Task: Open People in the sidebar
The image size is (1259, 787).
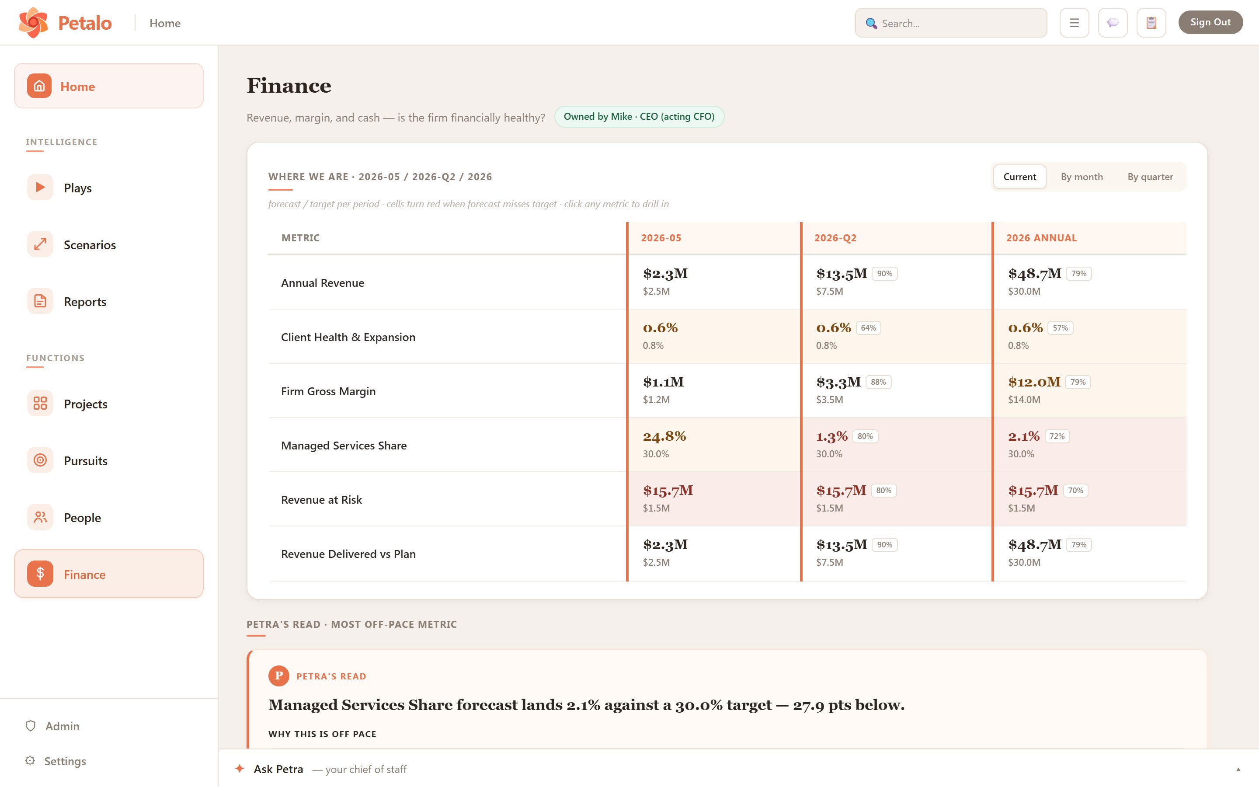Action: tap(109, 517)
